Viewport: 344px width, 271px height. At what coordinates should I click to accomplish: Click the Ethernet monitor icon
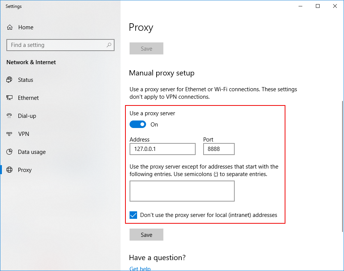pos(10,98)
